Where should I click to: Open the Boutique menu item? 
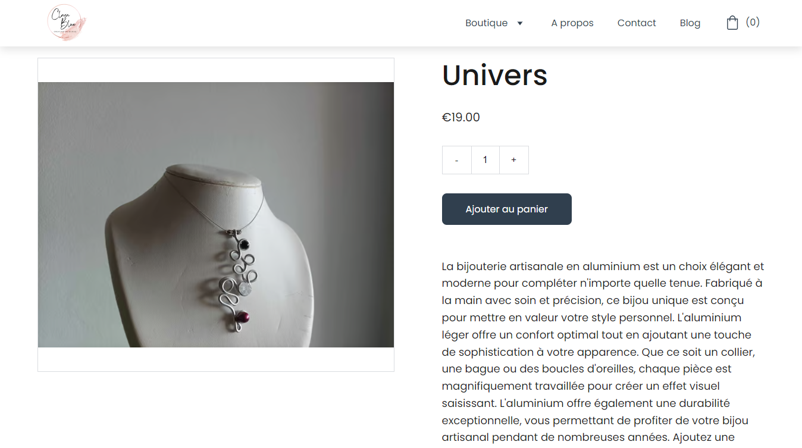pos(486,23)
